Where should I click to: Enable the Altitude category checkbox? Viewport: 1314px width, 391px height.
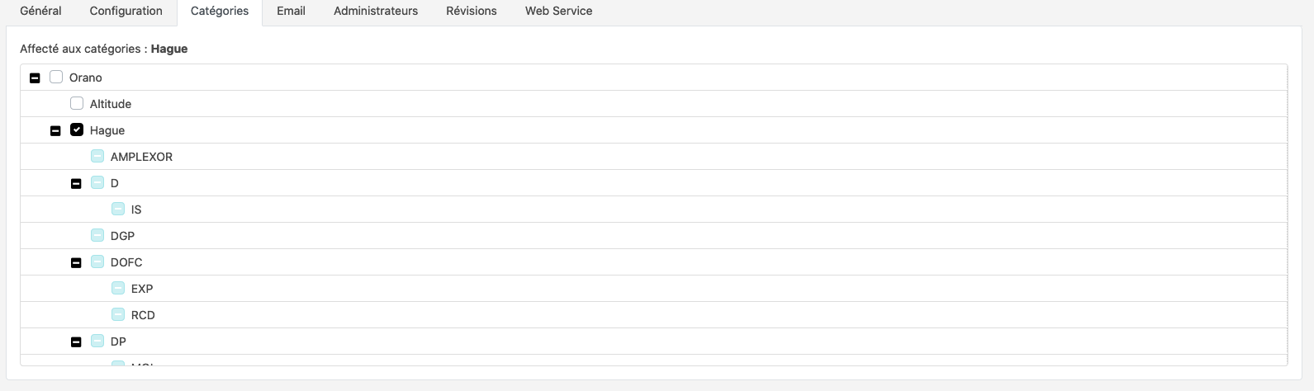click(x=77, y=104)
